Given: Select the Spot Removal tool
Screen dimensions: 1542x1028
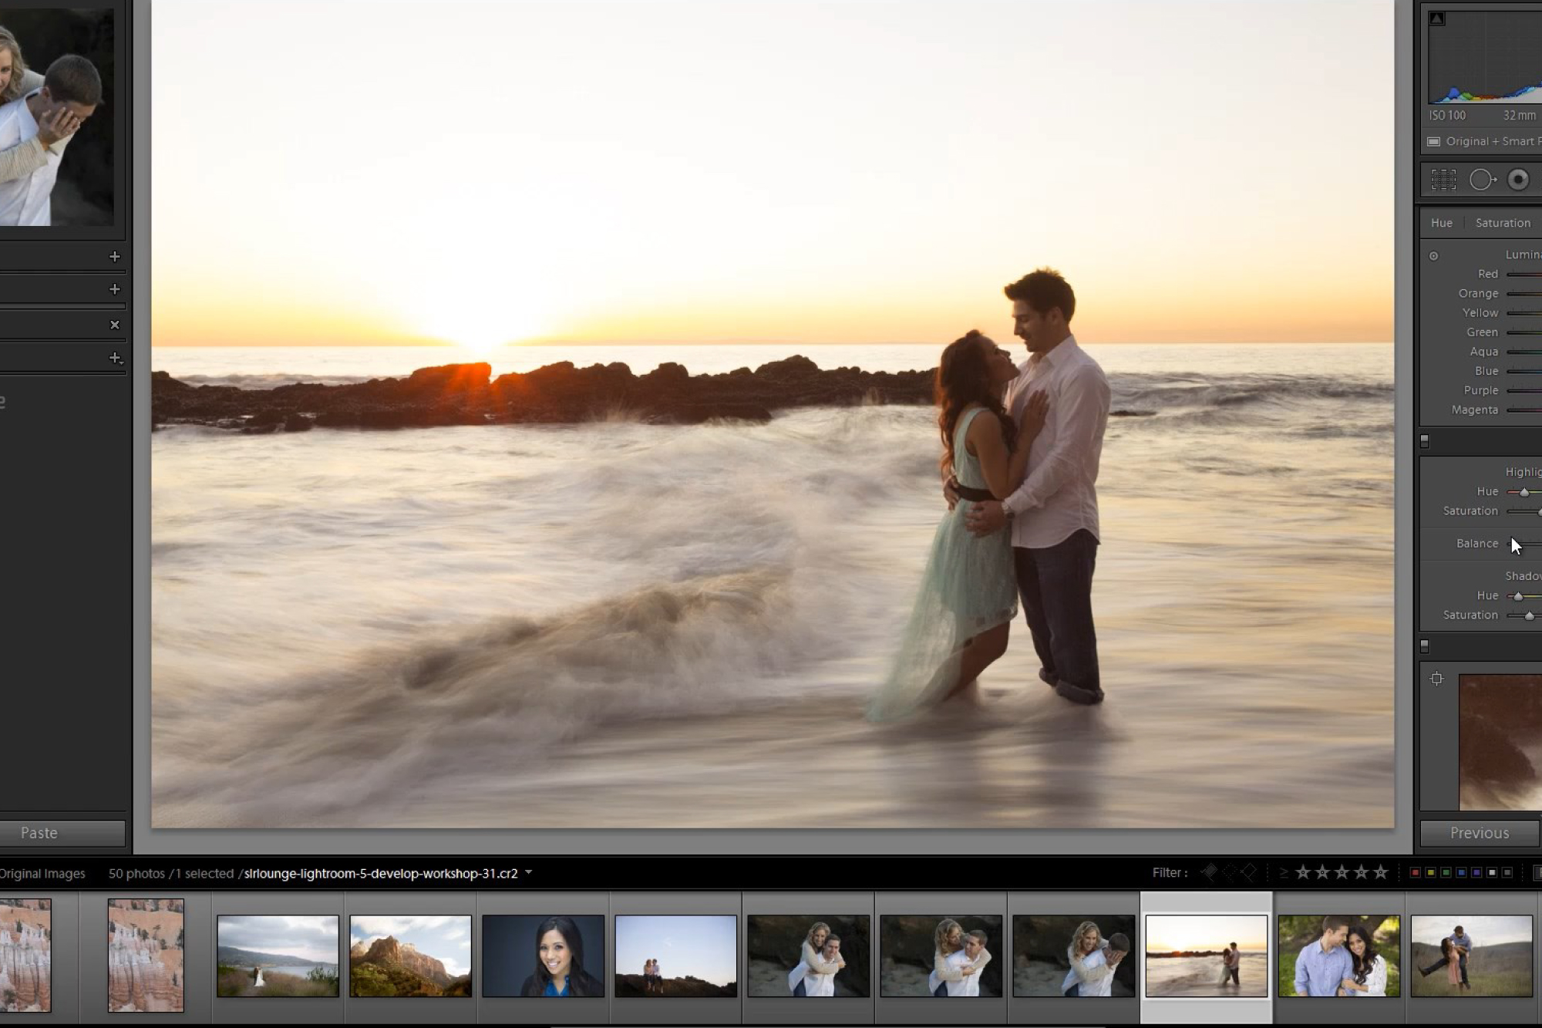Looking at the screenshot, I should 1483,180.
